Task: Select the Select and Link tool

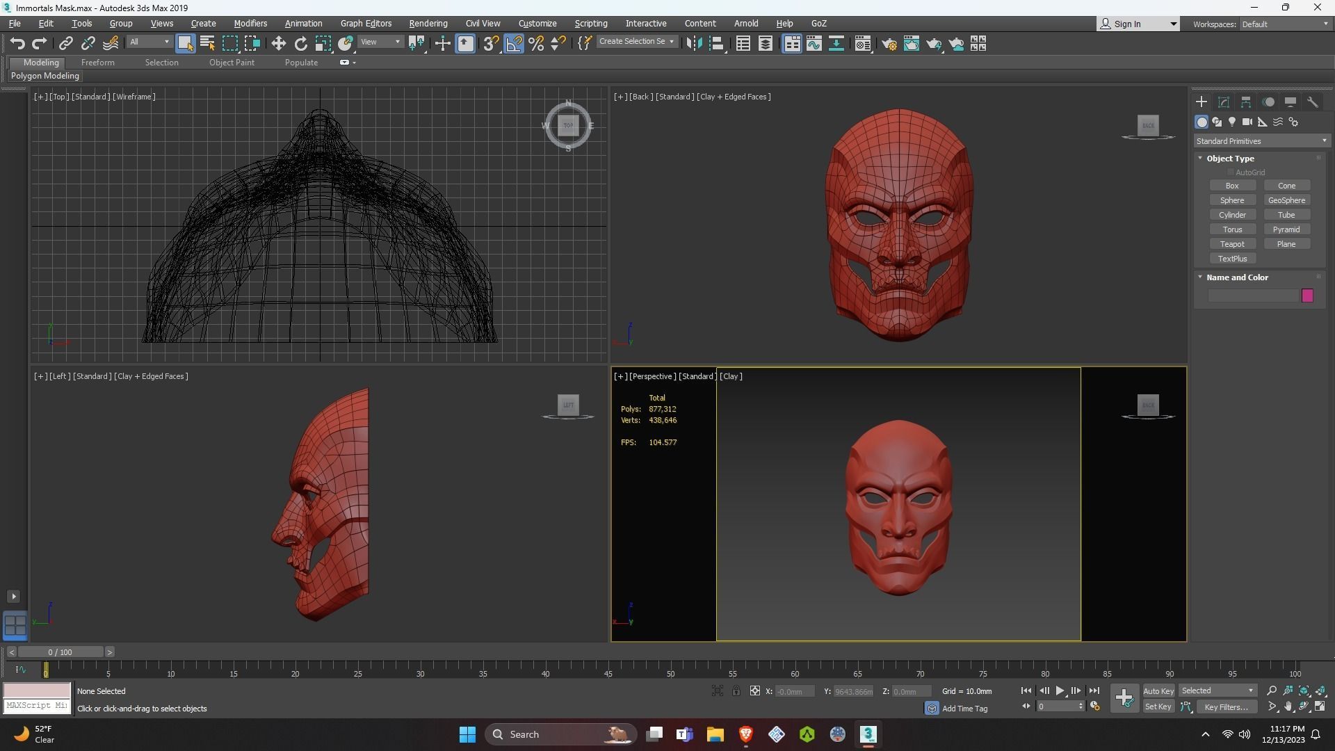Action: 66,44
